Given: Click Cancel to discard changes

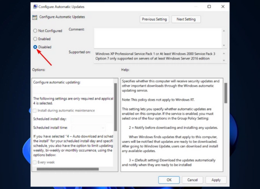Looking at the screenshot, I should click(x=192, y=180).
